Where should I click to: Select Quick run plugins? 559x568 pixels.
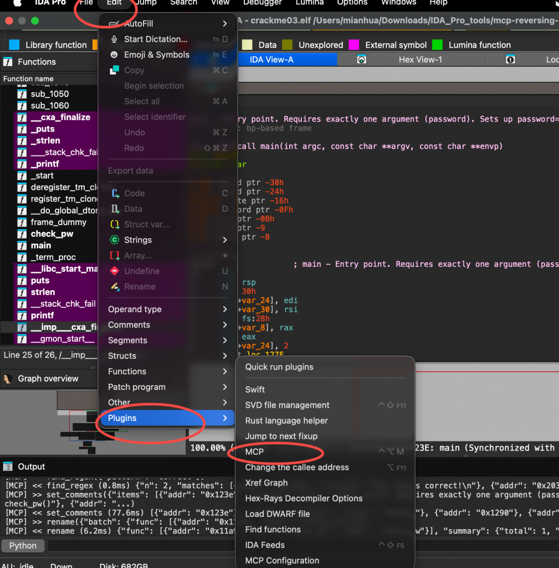[x=325, y=367]
